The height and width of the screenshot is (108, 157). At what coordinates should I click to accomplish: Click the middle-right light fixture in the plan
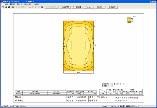coord(86,46)
